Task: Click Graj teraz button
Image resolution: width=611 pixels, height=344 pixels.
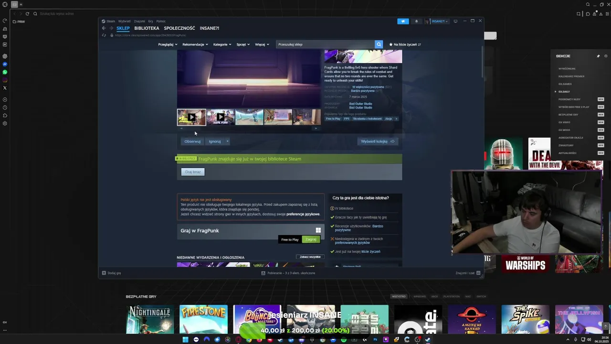Action: [x=193, y=172]
